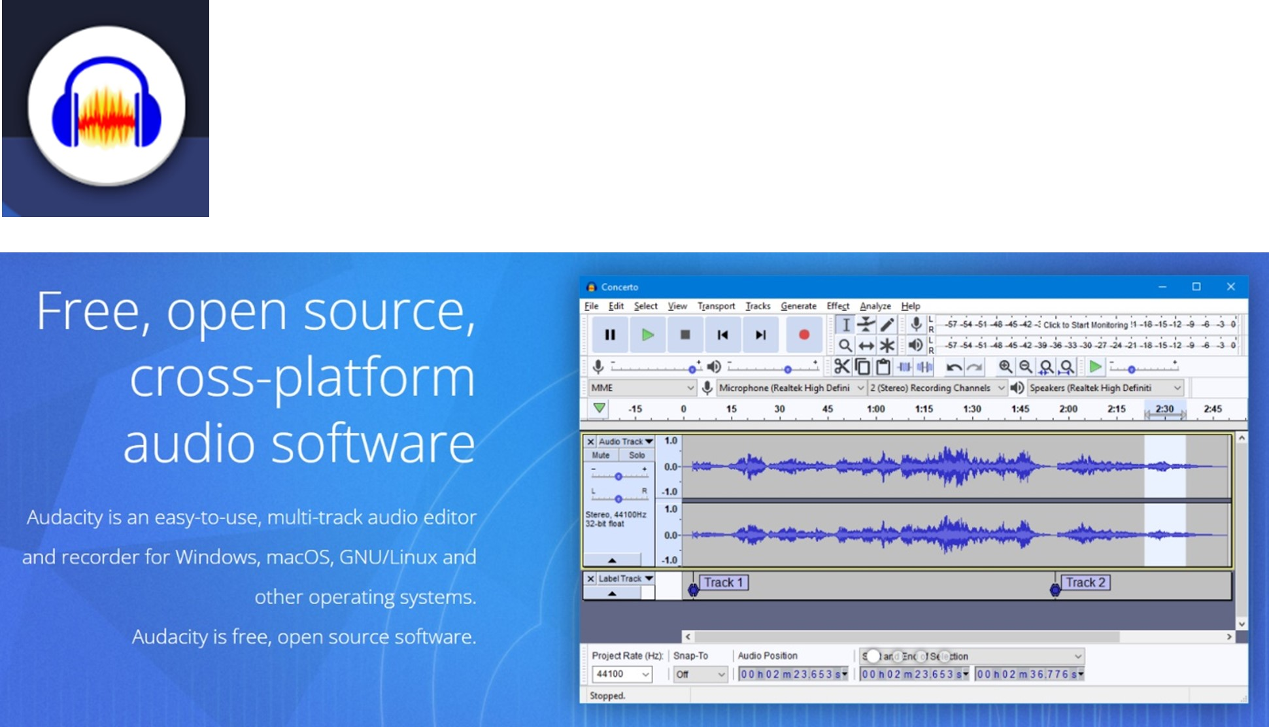The height and width of the screenshot is (727, 1269).
Task: Click the Audio Track pan slider knob
Action: pyautogui.click(x=618, y=499)
